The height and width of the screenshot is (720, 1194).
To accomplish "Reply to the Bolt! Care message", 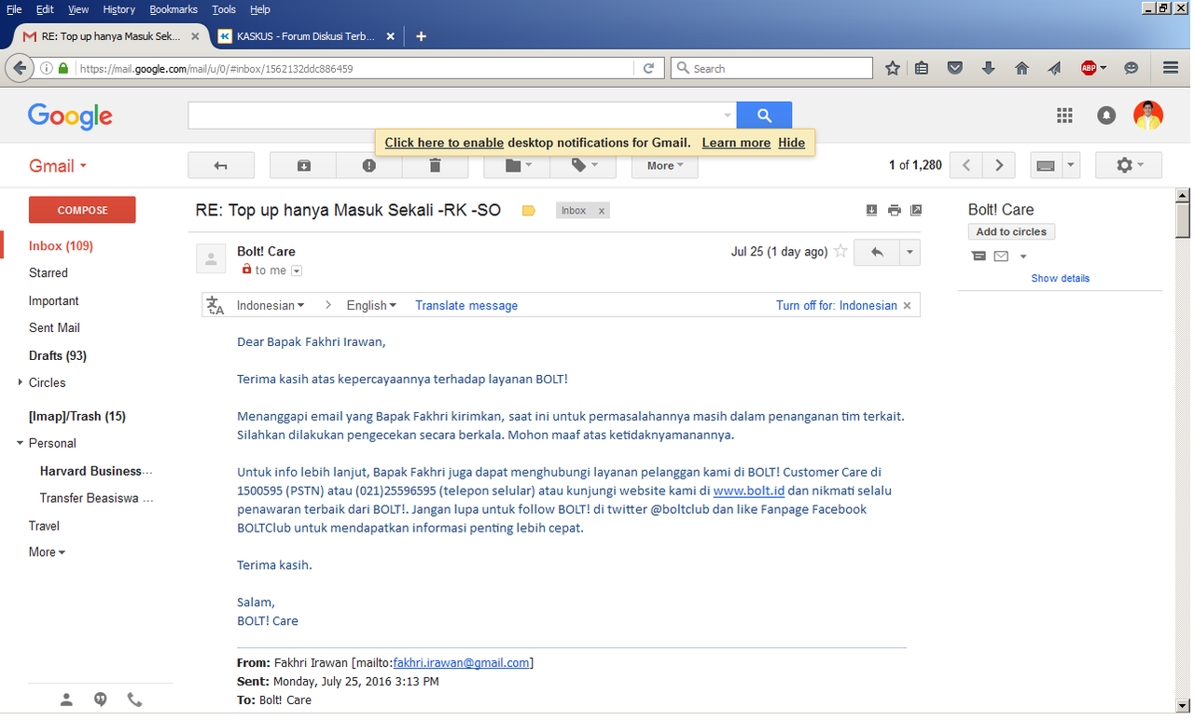I will (877, 252).
